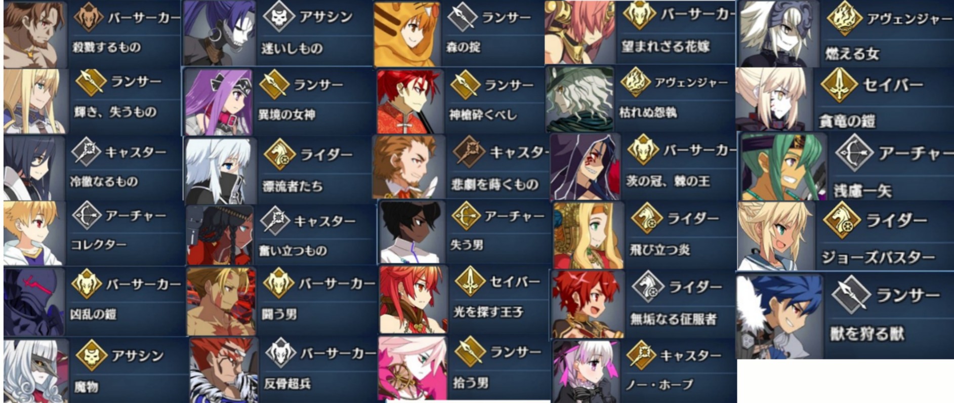
Task: Select the purple-haired portrait for 異境の女神
Action: (219, 102)
